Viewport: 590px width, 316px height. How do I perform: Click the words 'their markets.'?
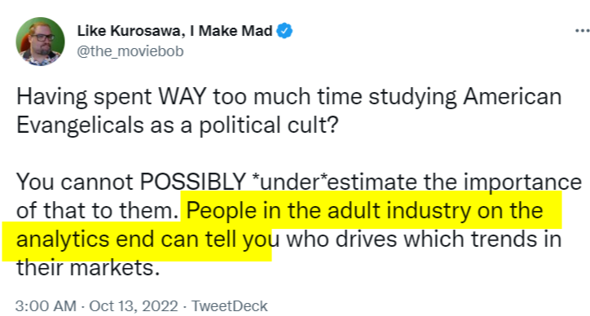point(88,268)
